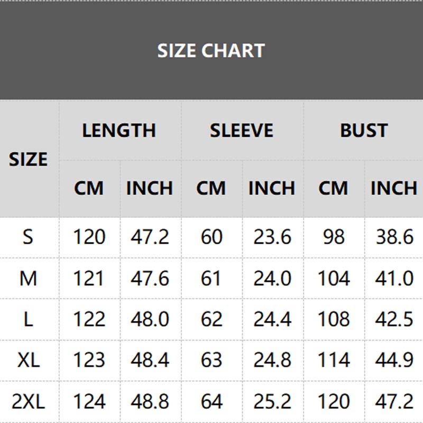423x423 pixels.
Task: Select the 48.0 length inch value
Action: [150, 319]
